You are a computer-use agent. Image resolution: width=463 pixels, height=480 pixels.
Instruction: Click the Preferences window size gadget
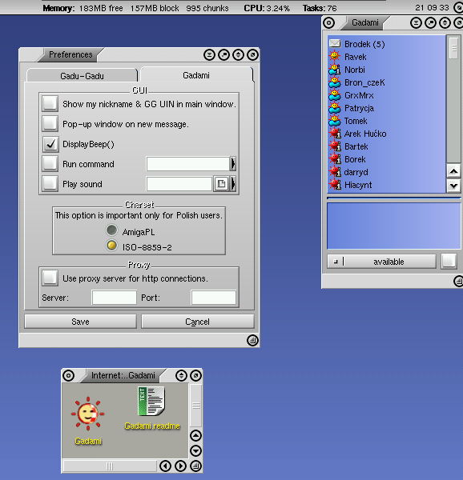click(252, 341)
